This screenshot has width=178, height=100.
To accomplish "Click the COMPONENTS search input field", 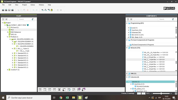I will click(x=165, y=19).
